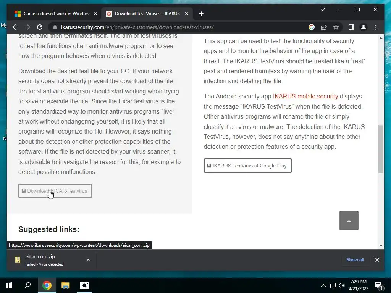Open Windows search from the taskbar

pyautogui.click(x=27, y=285)
